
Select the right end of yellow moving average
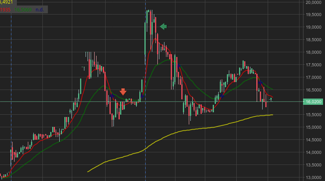click(272, 115)
